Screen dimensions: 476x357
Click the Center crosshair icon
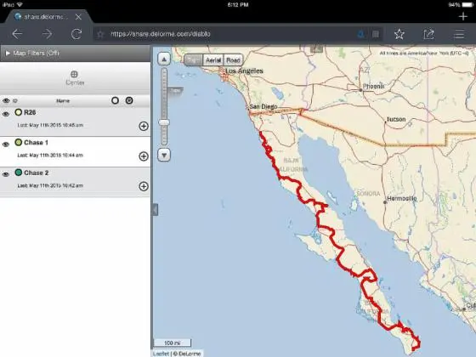click(74, 74)
